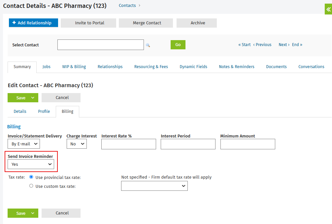This screenshot has height=224, width=332.
Task: Open the Send Invoice Reminder dropdown
Action: tap(31, 164)
